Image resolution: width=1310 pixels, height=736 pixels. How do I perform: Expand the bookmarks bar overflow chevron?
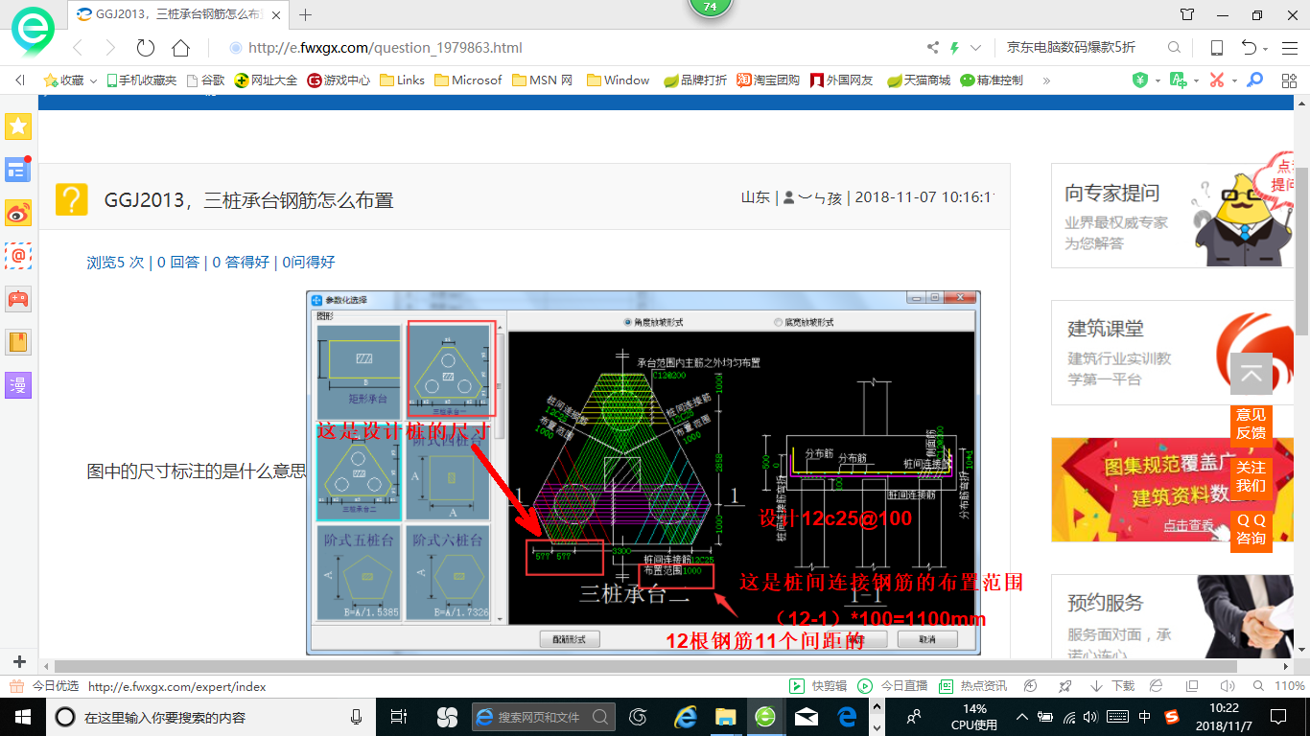point(1046,80)
